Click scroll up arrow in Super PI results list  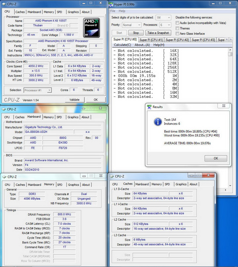(230, 50)
